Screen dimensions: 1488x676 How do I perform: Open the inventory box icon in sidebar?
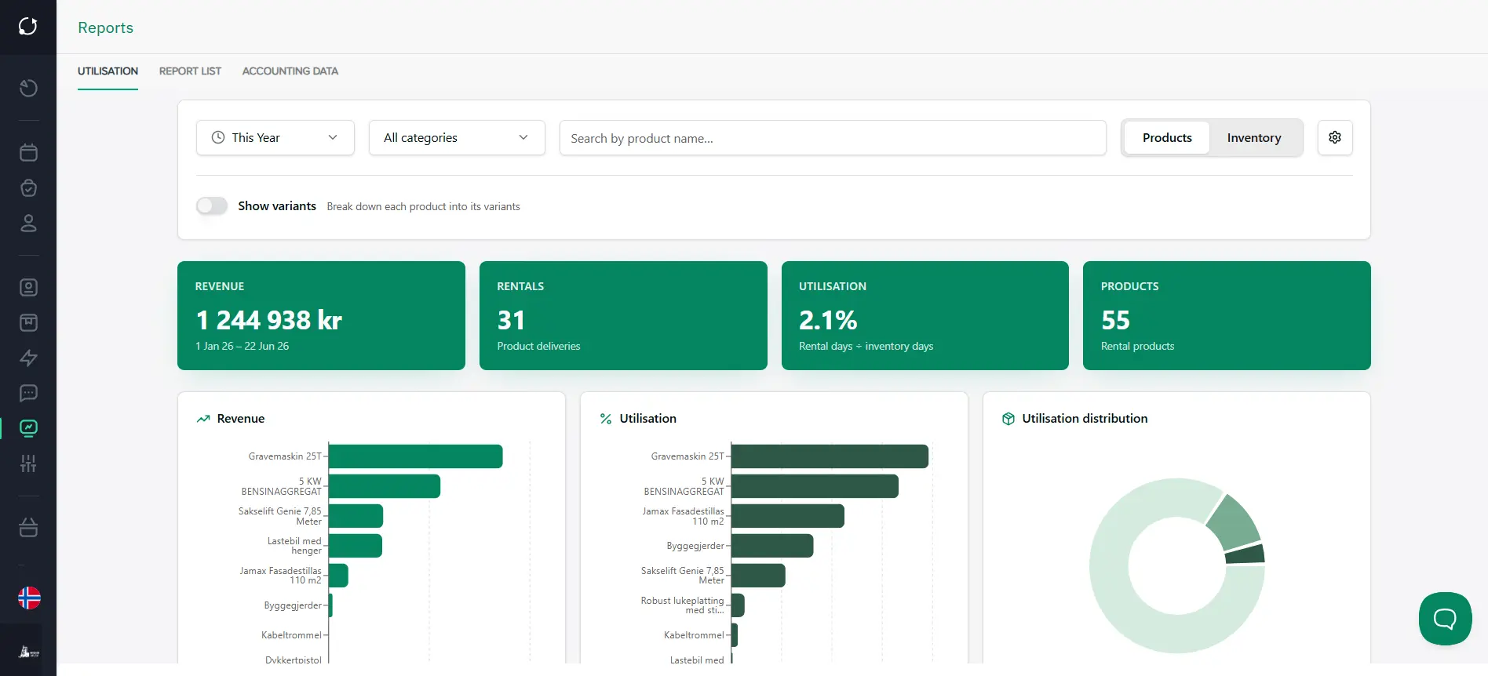[x=28, y=322]
